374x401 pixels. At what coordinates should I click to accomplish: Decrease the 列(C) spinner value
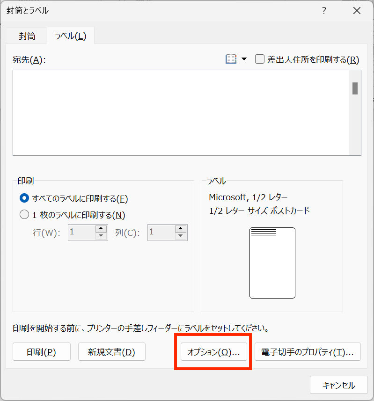click(x=181, y=236)
